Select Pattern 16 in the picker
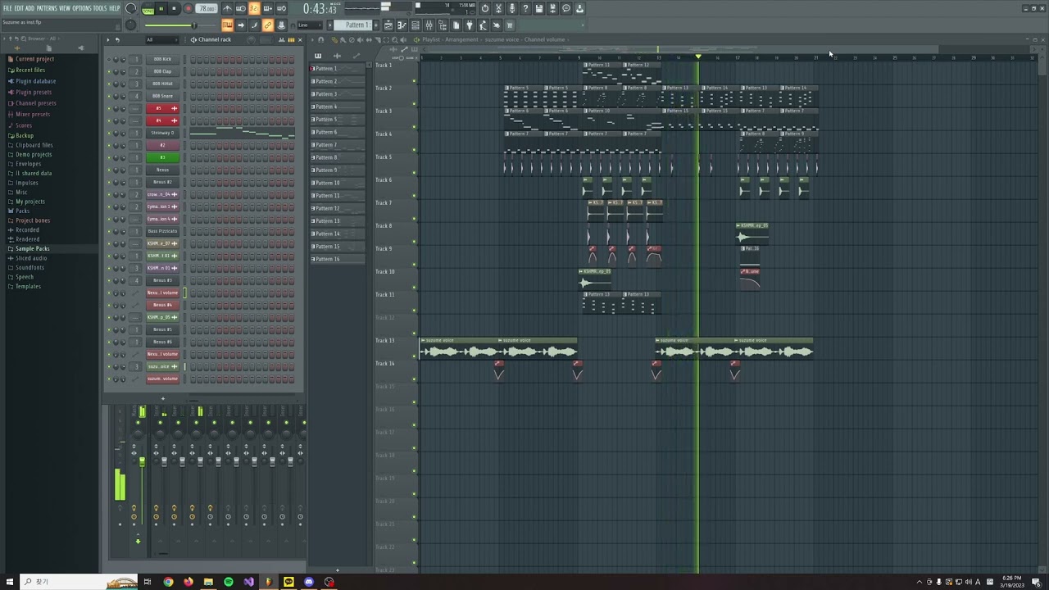The width and height of the screenshot is (1049, 590). (336, 259)
